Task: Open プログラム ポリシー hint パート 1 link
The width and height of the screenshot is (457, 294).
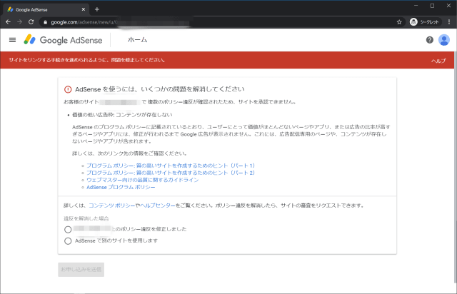Action: coord(171,166)
